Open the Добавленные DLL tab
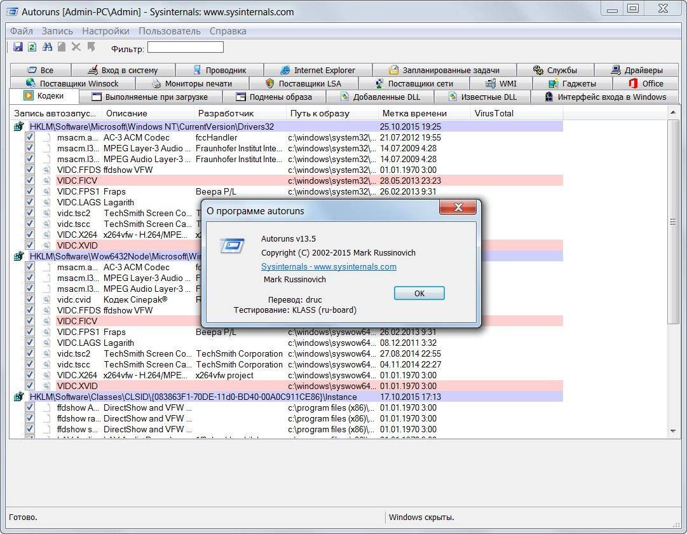 (x=380, y=97)
